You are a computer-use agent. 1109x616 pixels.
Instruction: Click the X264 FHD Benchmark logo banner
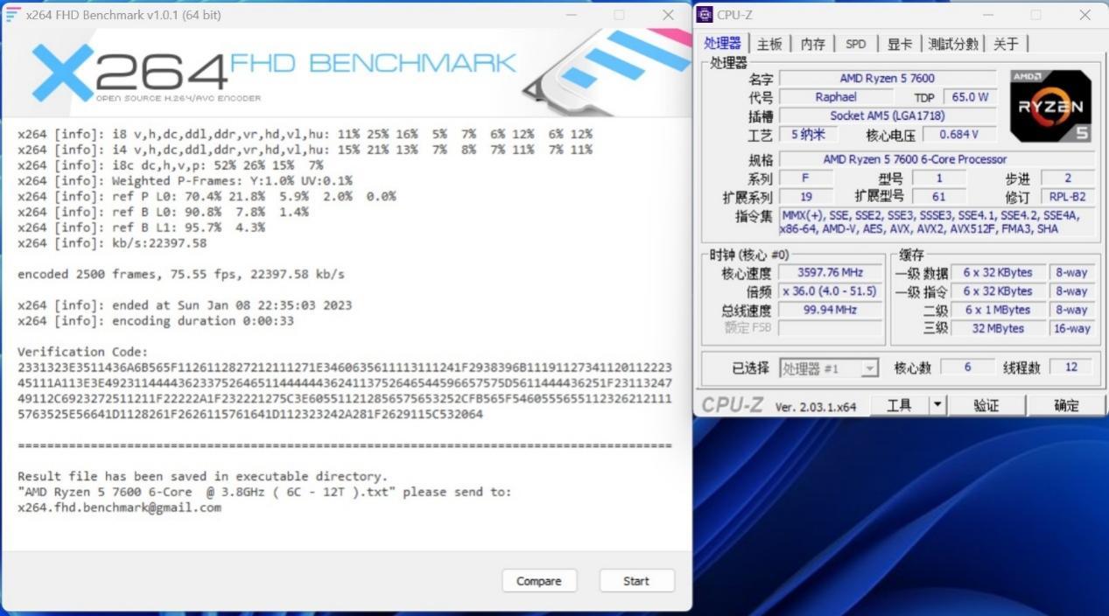pos(263,66)
